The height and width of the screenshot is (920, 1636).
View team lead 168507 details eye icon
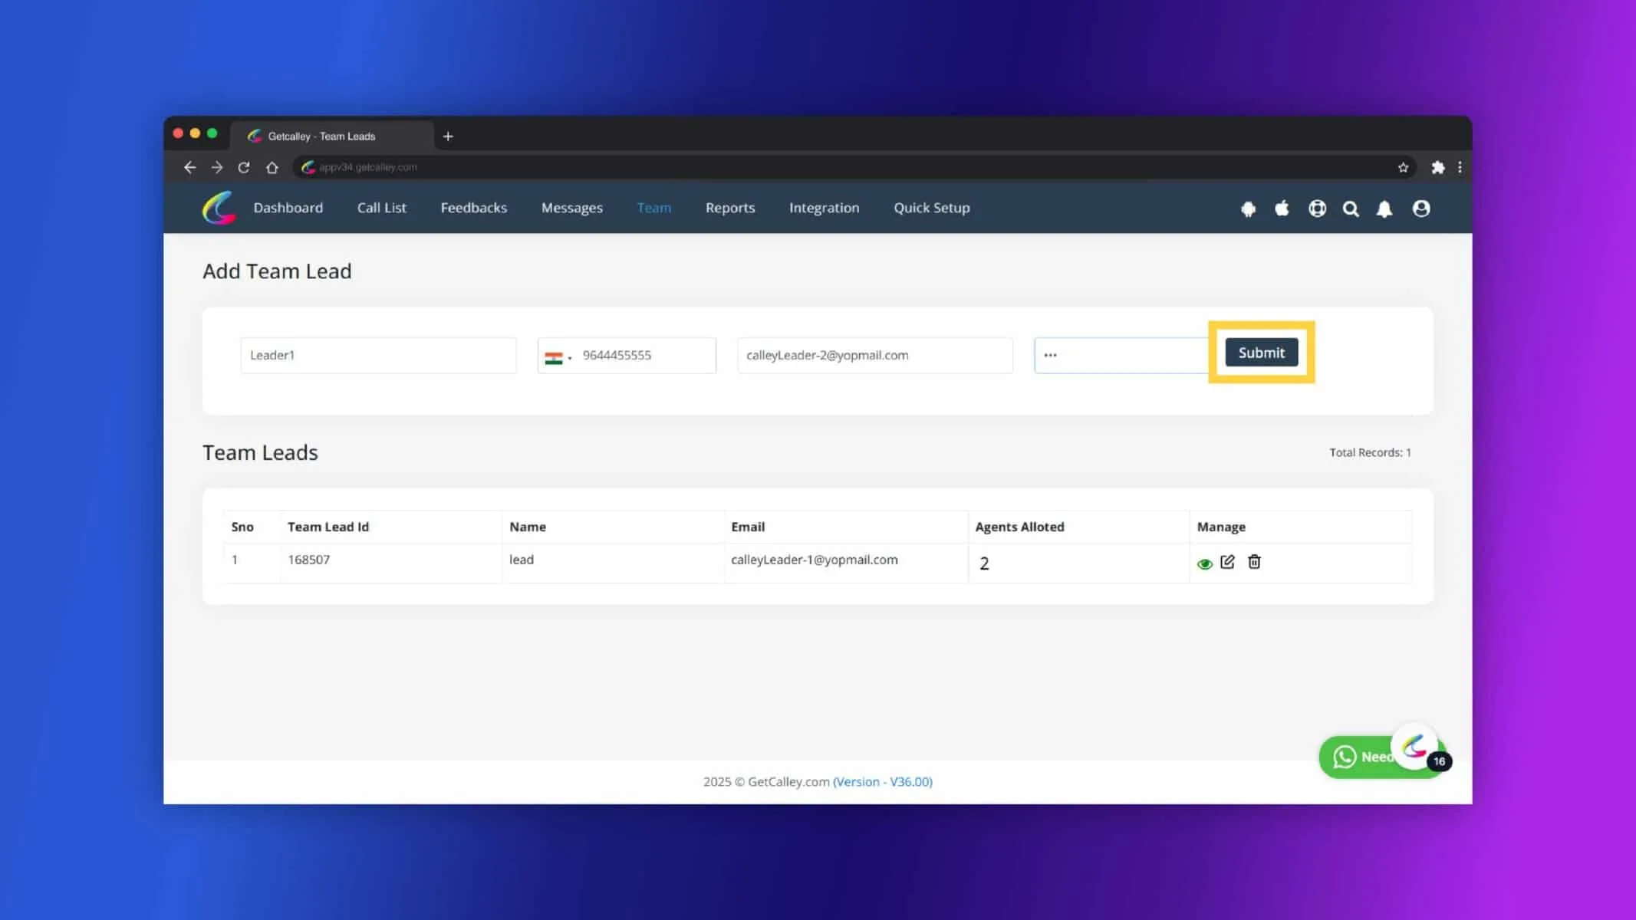[1204, 563]
